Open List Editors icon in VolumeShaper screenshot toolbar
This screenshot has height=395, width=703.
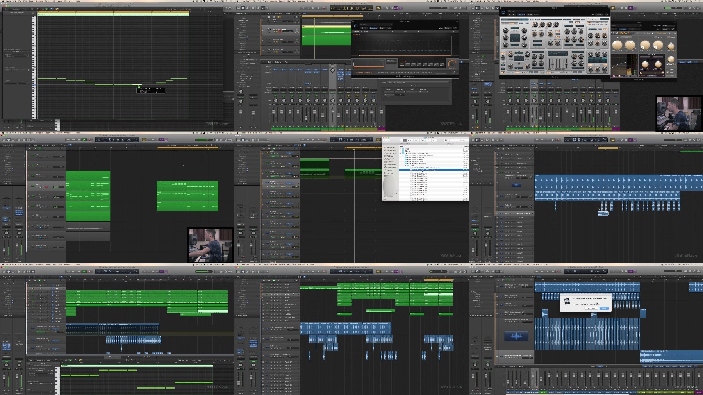tap(451, 8)
